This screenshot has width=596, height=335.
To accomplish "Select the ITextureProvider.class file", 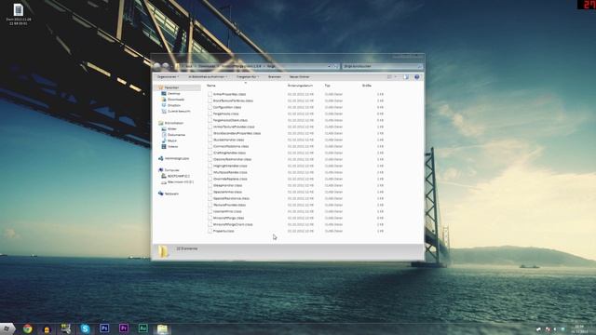I will coord(229,205).
